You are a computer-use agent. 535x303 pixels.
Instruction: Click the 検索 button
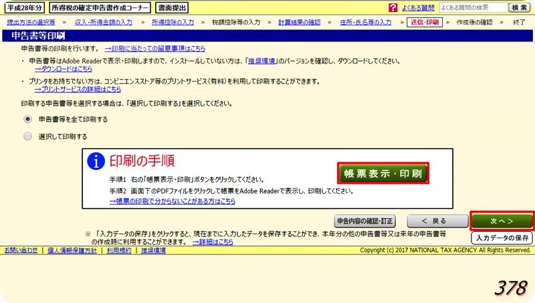[x=520, y=7]
